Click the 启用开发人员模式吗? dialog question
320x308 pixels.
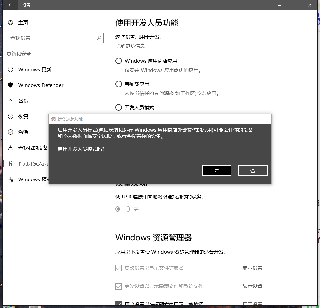[x=81, y=149]
